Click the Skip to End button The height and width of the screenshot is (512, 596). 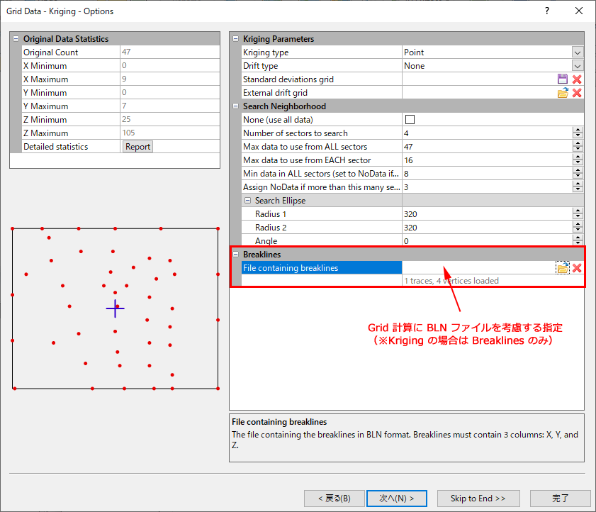[x=478, y=499]
